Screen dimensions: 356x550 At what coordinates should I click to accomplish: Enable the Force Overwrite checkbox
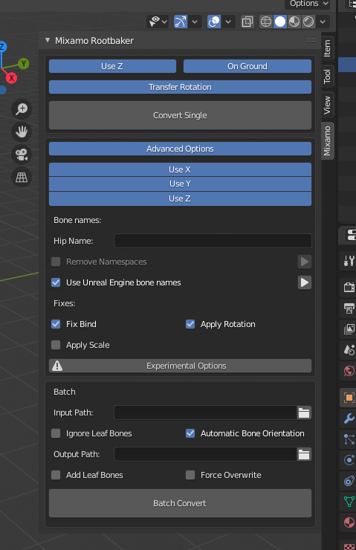(190, 475)
